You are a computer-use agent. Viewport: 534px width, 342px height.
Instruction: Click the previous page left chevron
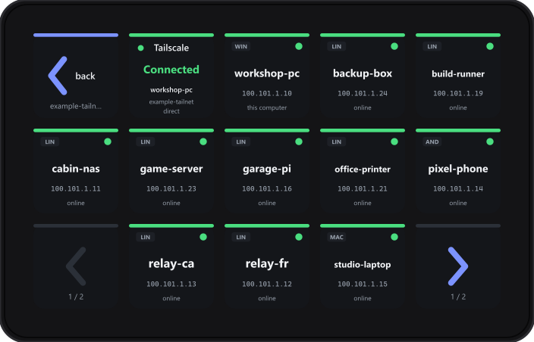coord(76,266)
